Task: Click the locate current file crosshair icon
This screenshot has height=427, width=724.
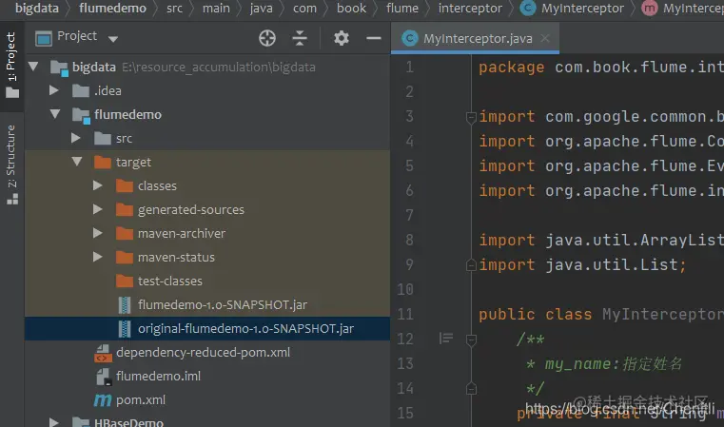Action: (267, 38)
